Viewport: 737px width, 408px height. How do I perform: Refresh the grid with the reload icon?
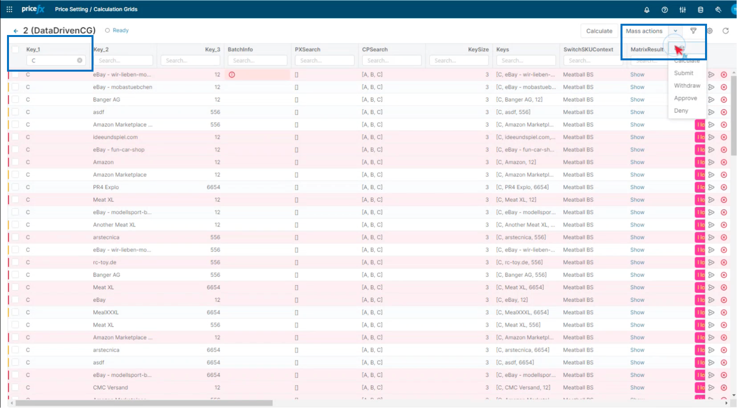click(725, 31)
